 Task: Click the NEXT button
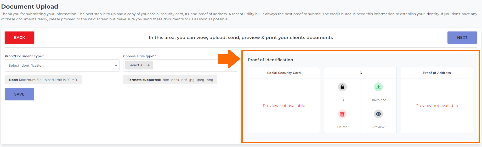click(462, 37)
